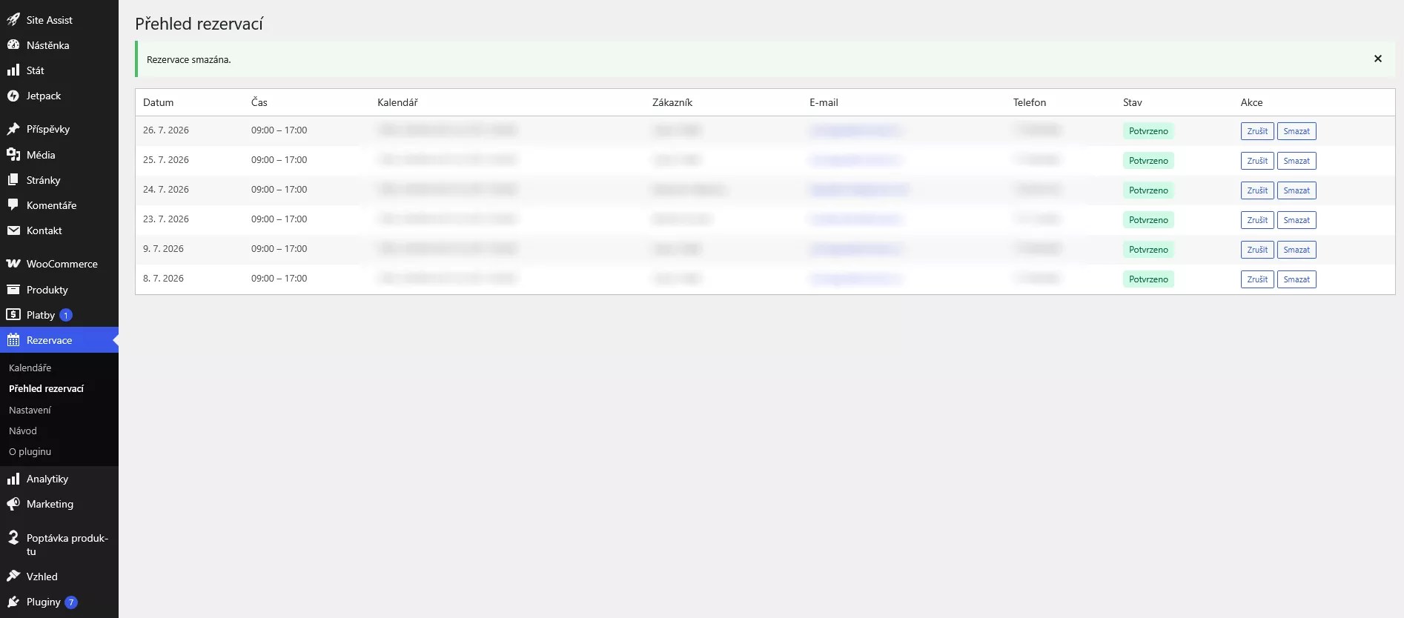The height and width of the screenshot is (618, 1404).
Task: Open the Poptávka produktu icon
Action: click(13, 538)
